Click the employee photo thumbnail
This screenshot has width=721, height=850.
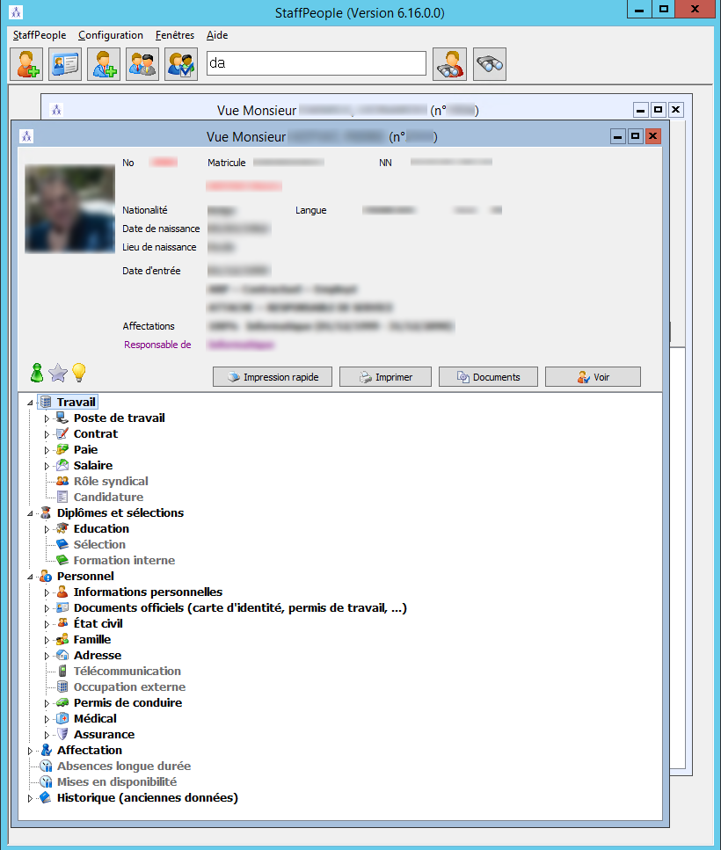pyautogui.click(x=70, y=208)
